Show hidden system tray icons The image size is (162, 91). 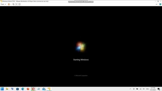click(130, 89)
